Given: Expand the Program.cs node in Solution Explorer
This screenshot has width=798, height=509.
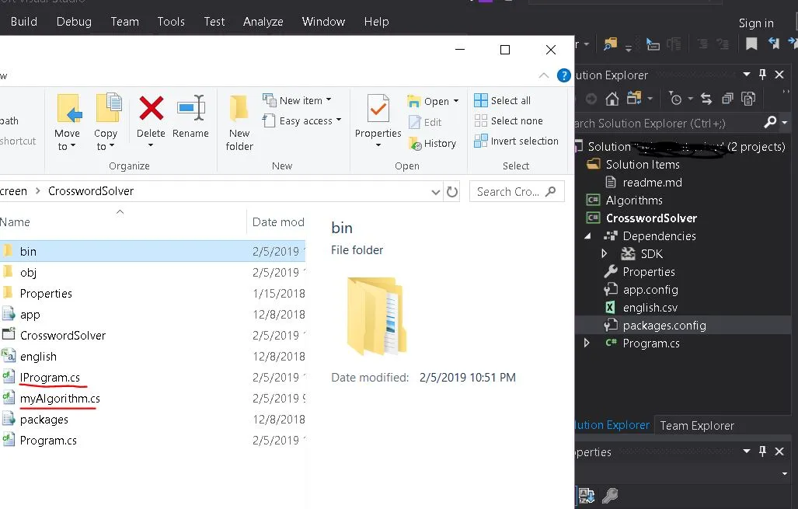Looking at the screenshot, I should (587, 343).
